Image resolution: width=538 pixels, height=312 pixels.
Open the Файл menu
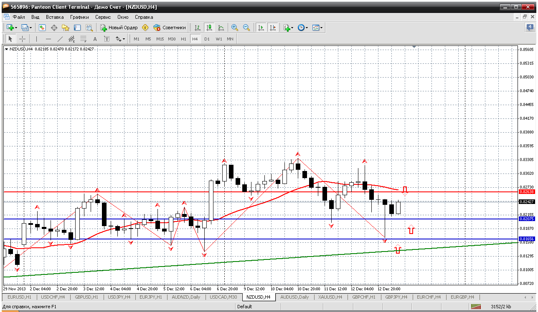point(19,17)
